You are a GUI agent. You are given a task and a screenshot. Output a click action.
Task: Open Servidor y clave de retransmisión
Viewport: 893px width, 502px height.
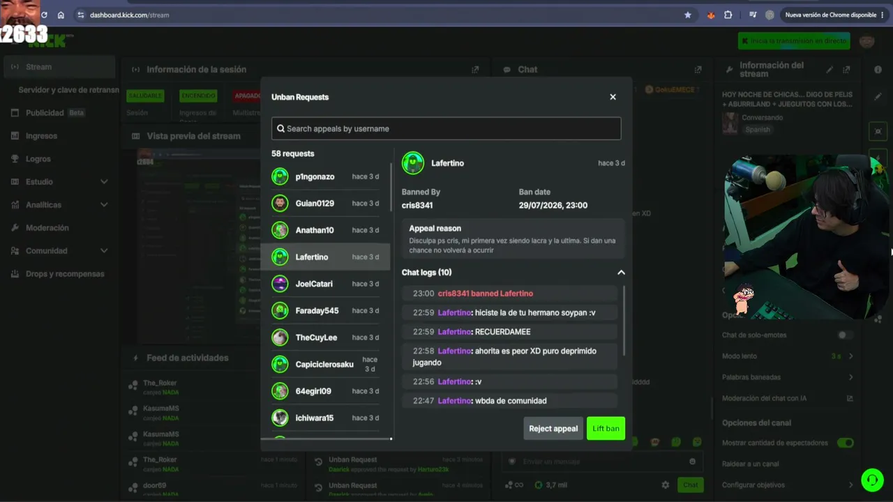[x=68, y=90]
